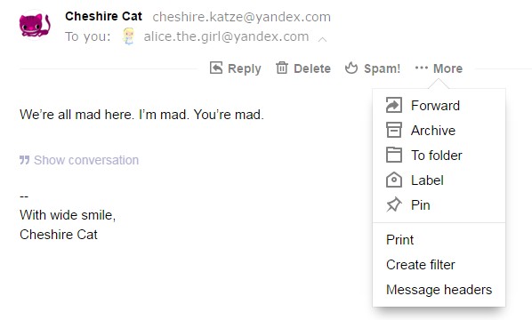Expand Show conversation quote
The width and height of the screenshot is (532, 320).
click(79, 160)
